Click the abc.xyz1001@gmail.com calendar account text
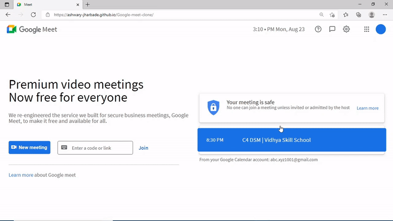 294,160
